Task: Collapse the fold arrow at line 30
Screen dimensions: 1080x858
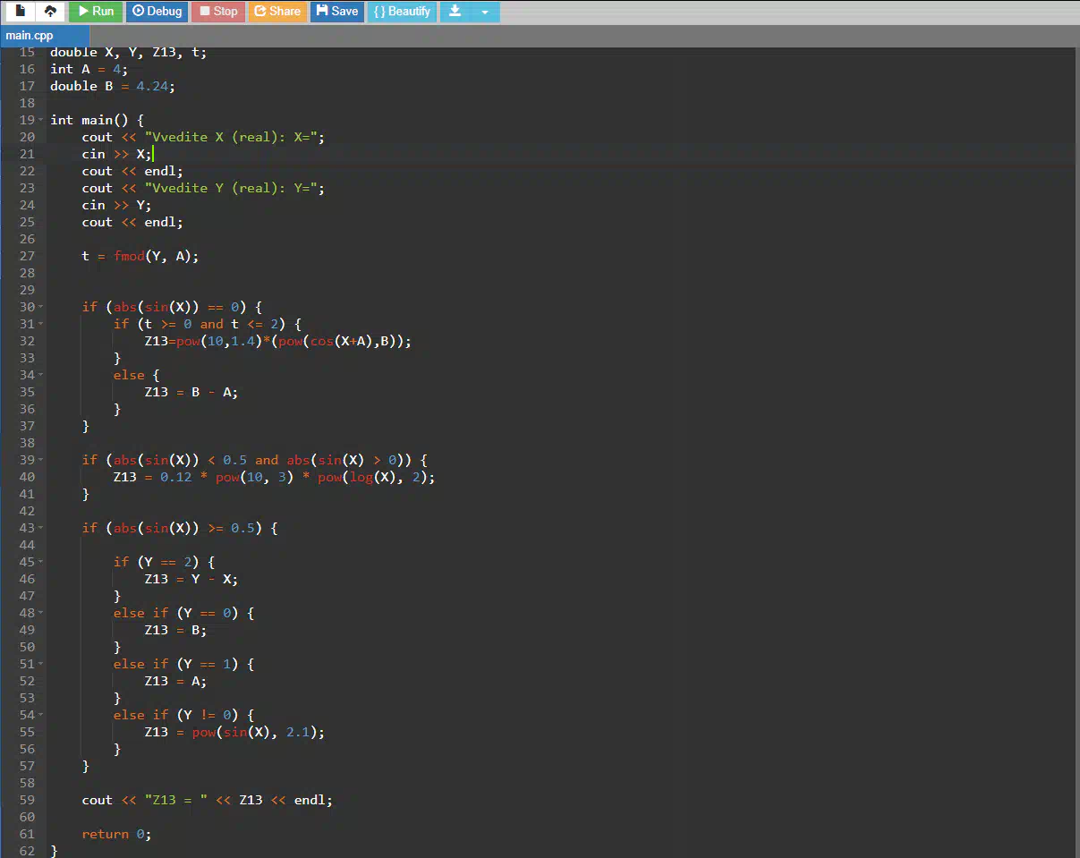Action: [41, 307]
